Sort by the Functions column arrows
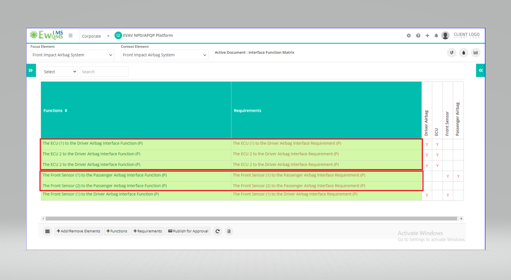Screen dimensions: 511x280 coord(66,111)
